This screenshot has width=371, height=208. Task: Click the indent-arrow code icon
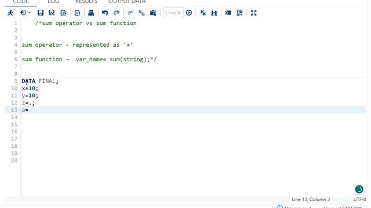coord(228,13)
